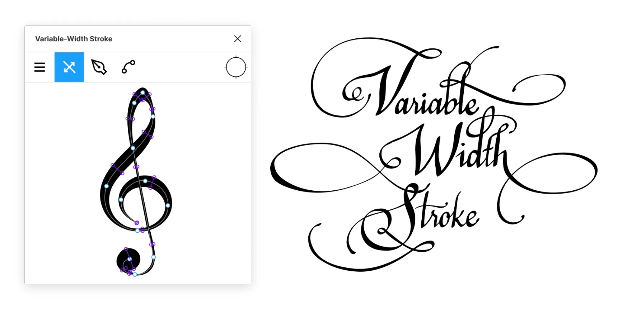Select the anchor on the right side of the upper loop
Screen dimensions: 618x309
(x=153, y=117)
